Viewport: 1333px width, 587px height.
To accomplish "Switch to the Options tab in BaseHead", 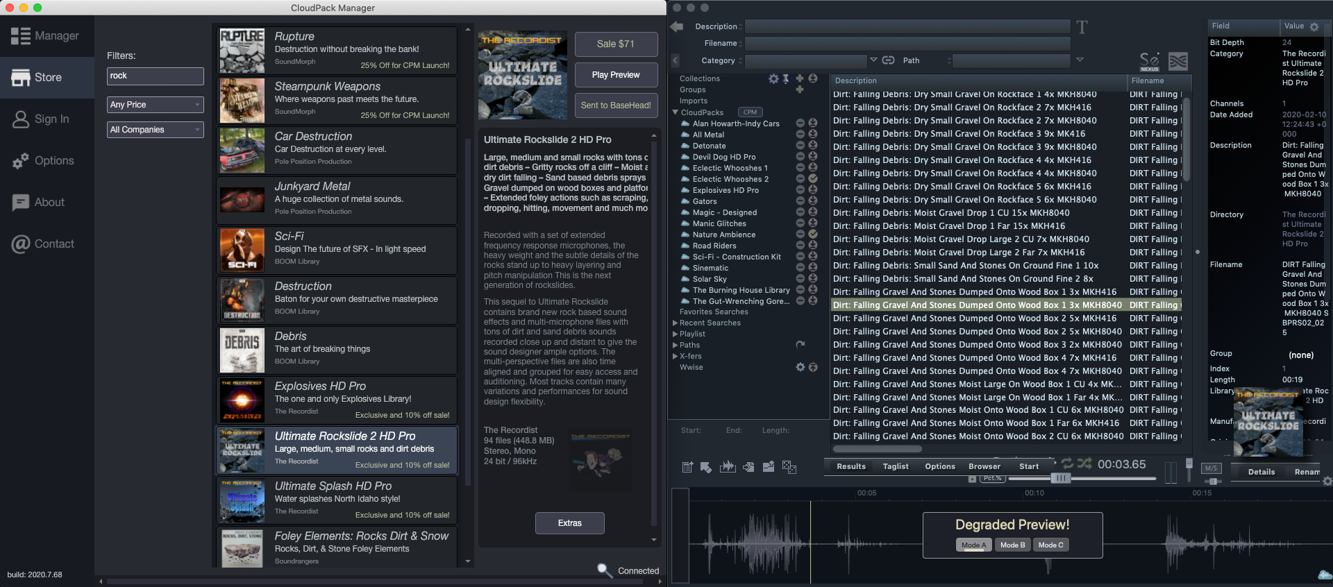I will [940, 466].
